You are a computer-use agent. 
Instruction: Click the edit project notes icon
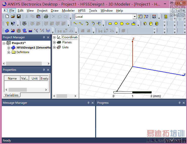coord(140,16)
